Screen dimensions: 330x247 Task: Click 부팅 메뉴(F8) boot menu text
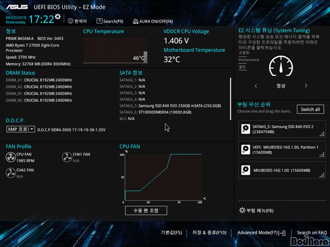tap(260, 210)
